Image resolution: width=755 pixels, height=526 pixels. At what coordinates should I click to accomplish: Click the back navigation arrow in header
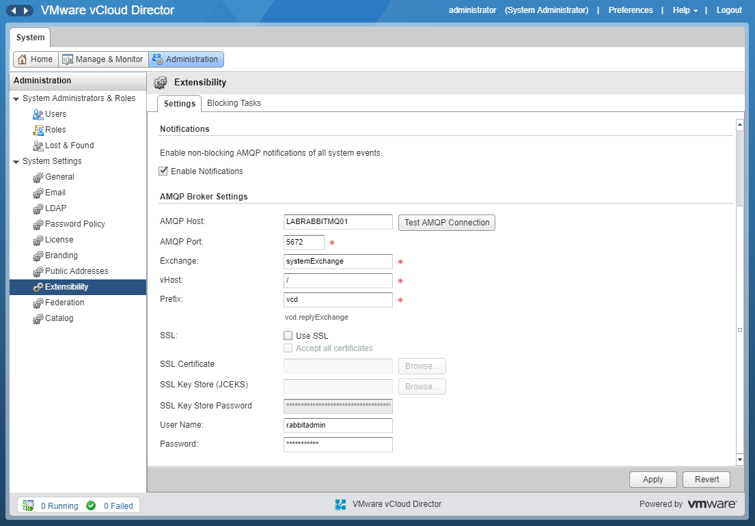coord(14,11)
